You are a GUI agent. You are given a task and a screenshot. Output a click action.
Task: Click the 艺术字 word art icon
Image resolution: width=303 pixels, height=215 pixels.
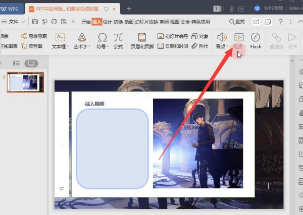pyautogui.click(x=82, y=37)
